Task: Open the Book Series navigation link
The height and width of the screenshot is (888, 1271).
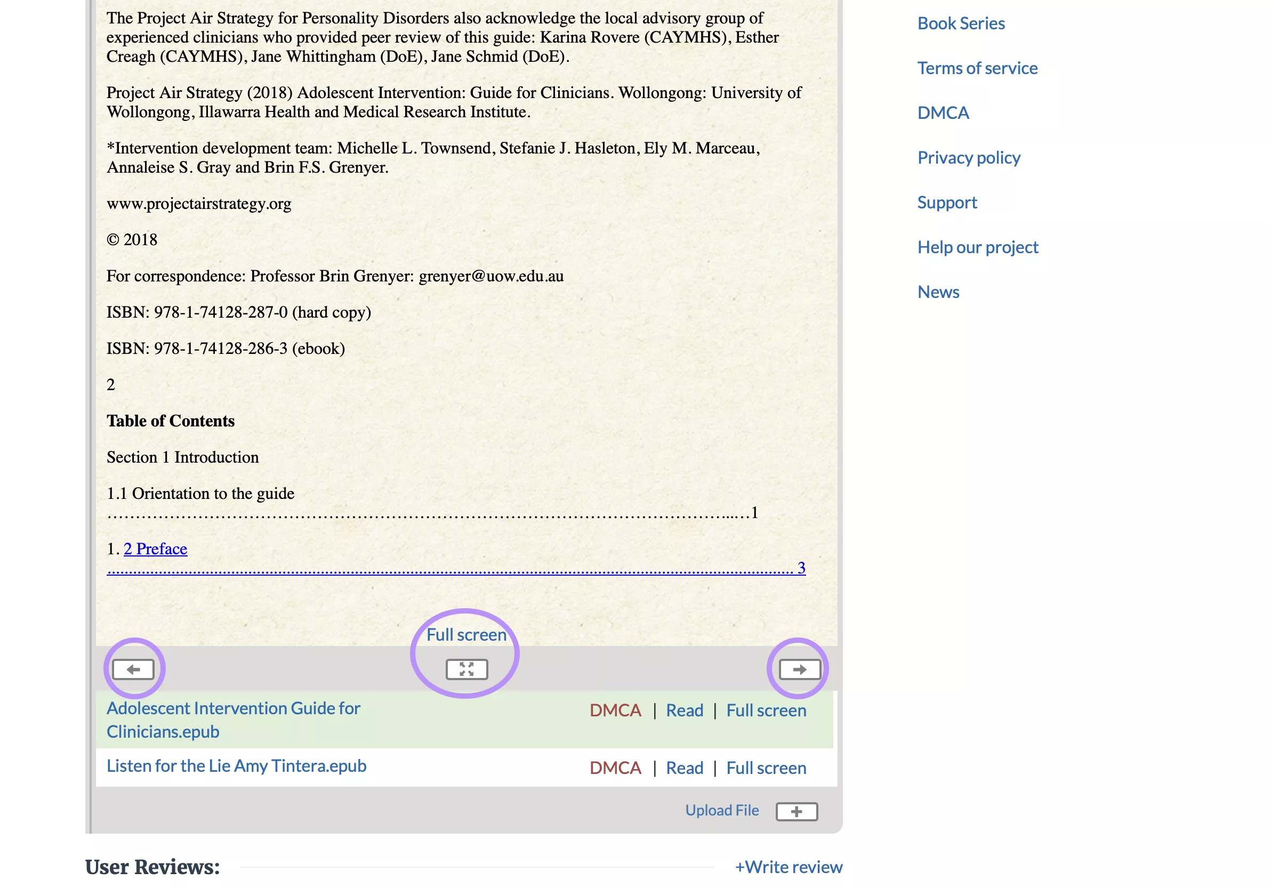Action: (961, 22)
